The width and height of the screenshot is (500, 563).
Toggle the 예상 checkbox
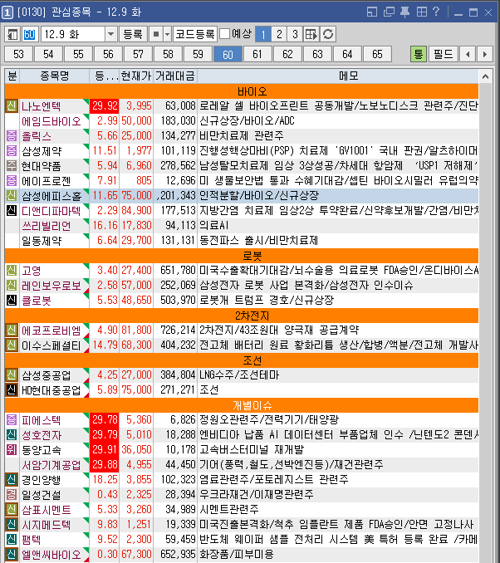pos(224,34)
